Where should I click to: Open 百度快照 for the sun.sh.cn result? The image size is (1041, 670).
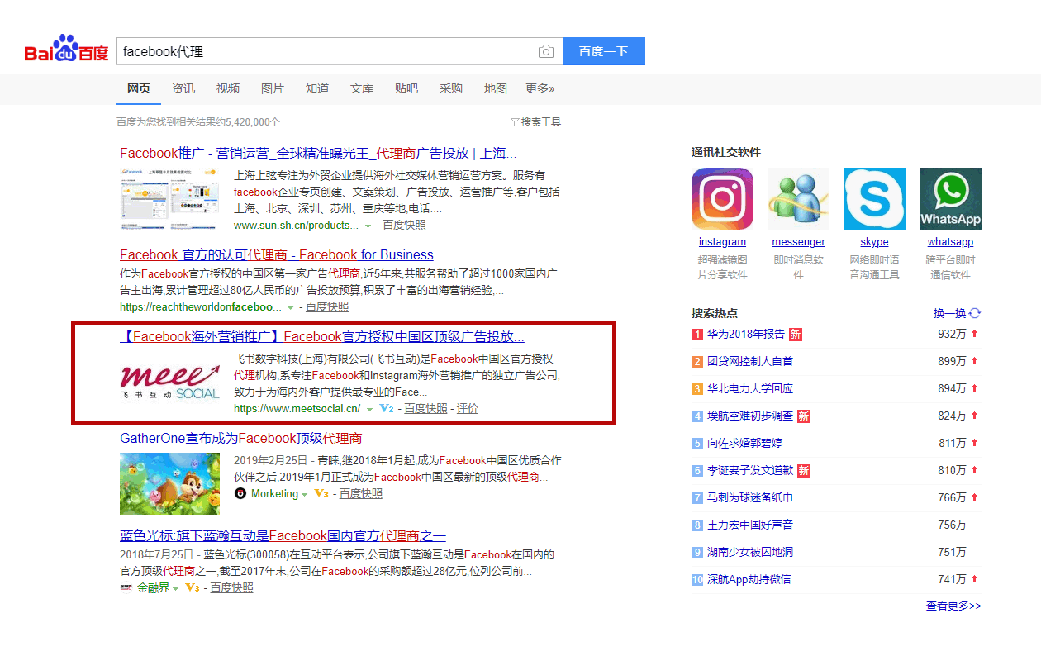pyautogui.click(x=404, y=226)
